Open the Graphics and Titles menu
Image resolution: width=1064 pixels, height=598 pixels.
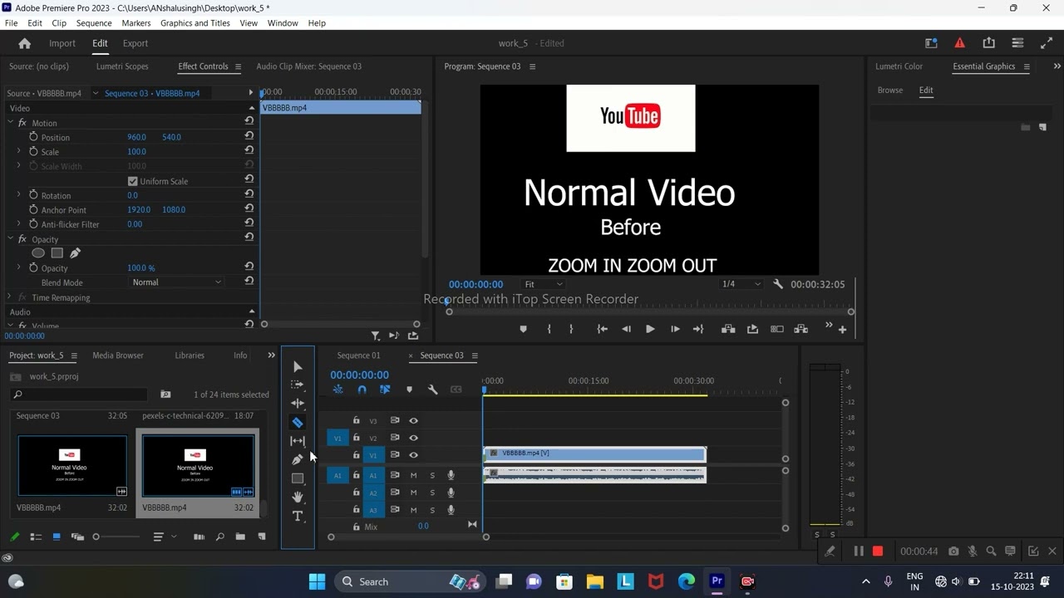[195, 23]
